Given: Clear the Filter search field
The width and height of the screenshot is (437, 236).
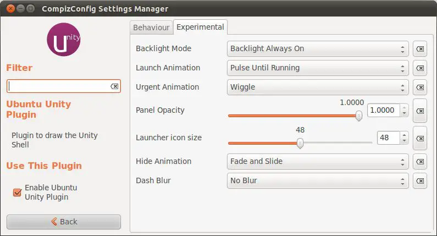Looking at the screenshot, I should (x=114, y=86).
